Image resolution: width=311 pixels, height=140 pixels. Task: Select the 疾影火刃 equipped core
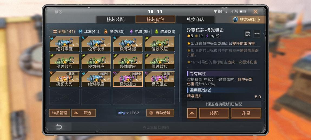pos(64,79)
